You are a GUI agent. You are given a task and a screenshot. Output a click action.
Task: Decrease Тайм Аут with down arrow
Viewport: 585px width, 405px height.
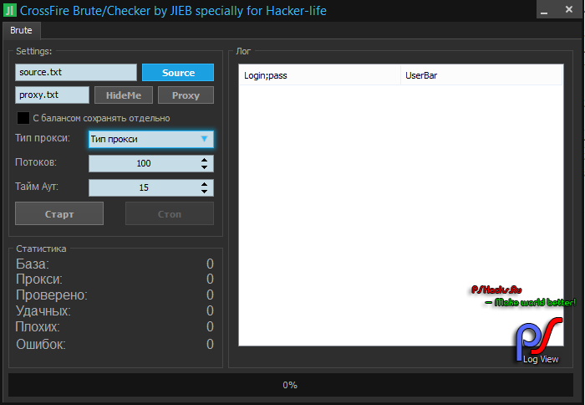coord(204,192)
